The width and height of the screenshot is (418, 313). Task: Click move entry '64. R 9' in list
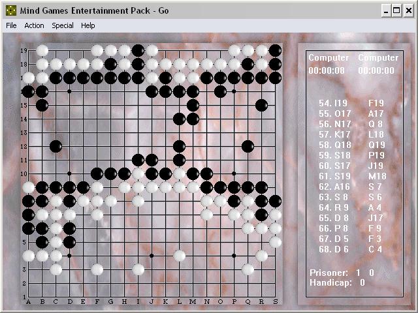[334, 207]
